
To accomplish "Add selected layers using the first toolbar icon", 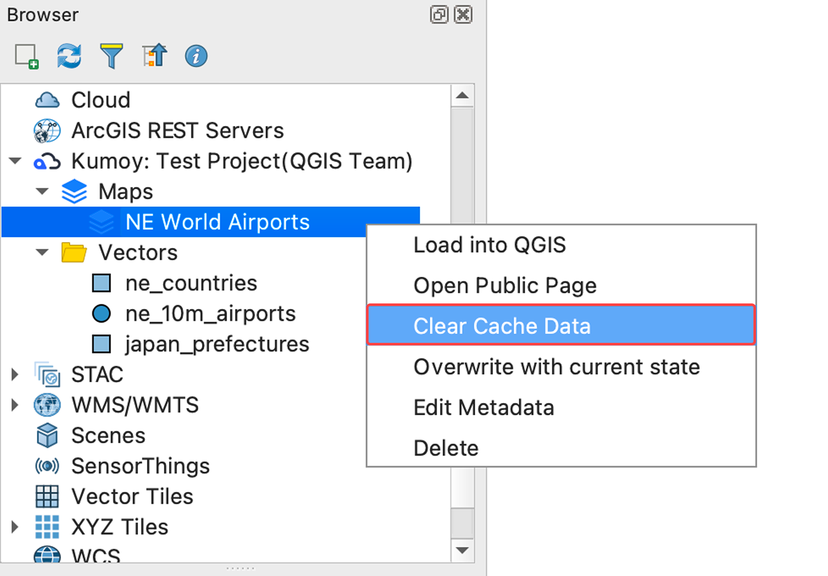I will pyautogui.click(x=26, y=55).
